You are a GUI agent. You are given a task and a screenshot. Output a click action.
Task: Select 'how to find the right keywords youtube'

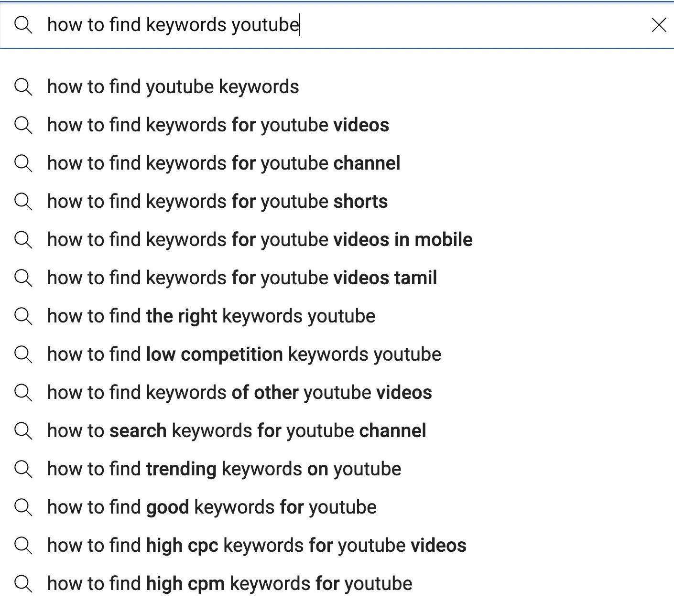point(211,316)
